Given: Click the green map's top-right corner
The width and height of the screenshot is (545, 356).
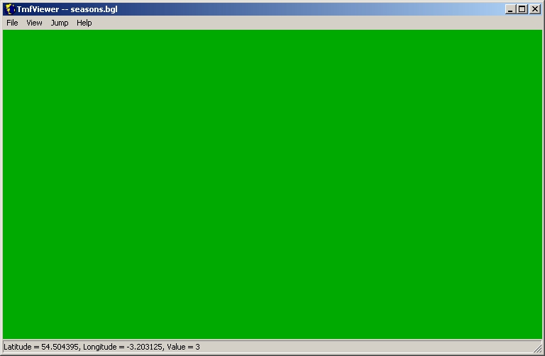Looking at the screenshot, I should point(539,33).
